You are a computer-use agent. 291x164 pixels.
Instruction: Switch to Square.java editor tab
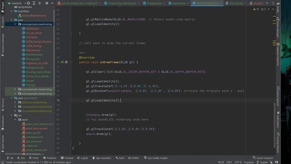pos(178,3)
